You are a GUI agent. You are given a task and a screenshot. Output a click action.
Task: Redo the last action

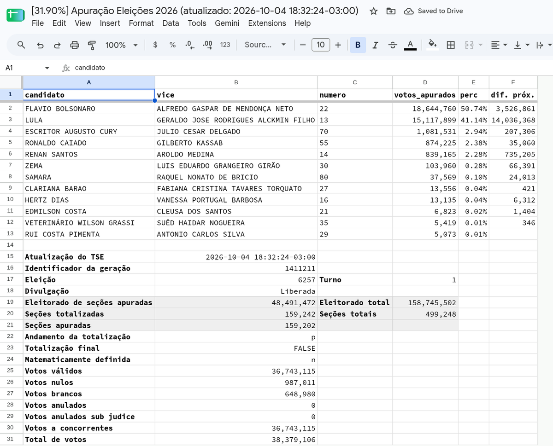coord(57,45)
